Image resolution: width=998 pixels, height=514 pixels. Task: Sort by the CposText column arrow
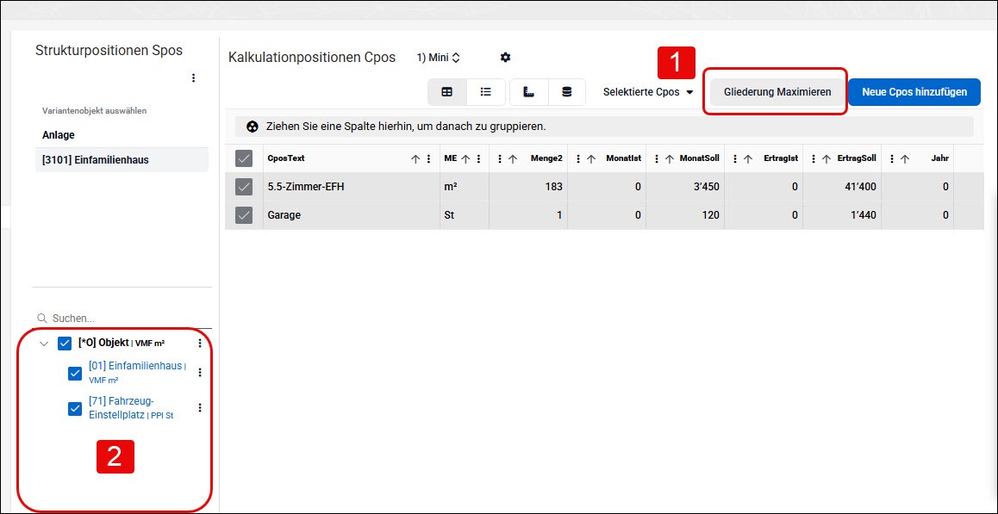(x=415, y=159)
